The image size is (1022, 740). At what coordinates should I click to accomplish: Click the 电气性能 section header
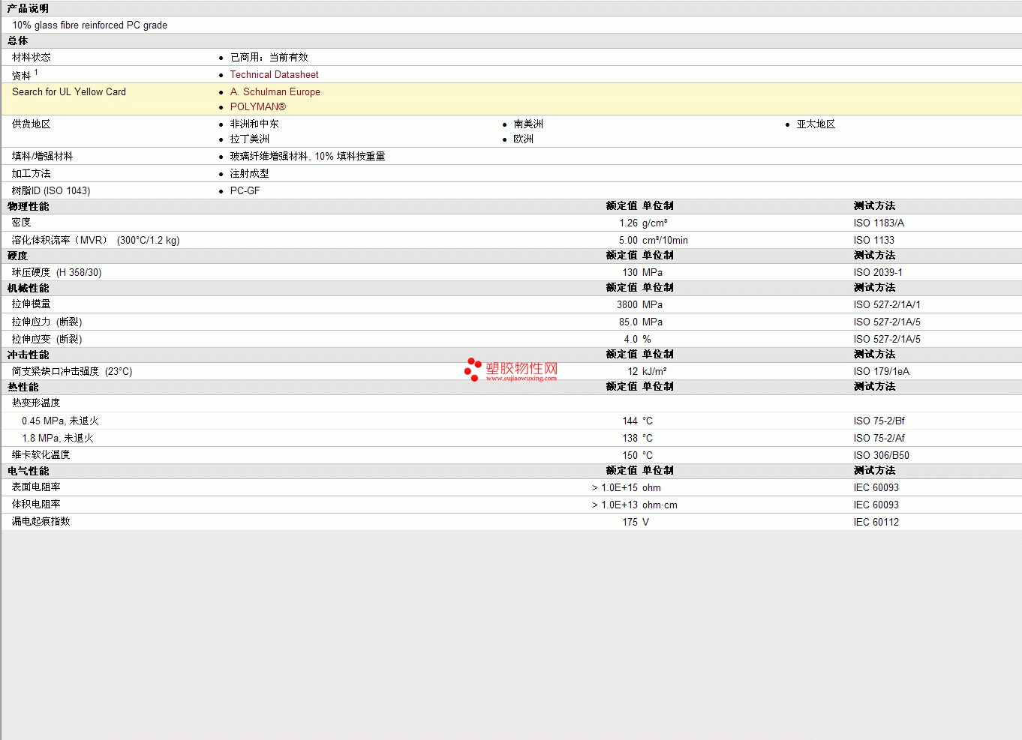click(x=29, y=472)
